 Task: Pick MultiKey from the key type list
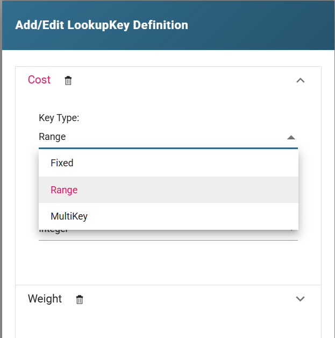coord(69,216)
